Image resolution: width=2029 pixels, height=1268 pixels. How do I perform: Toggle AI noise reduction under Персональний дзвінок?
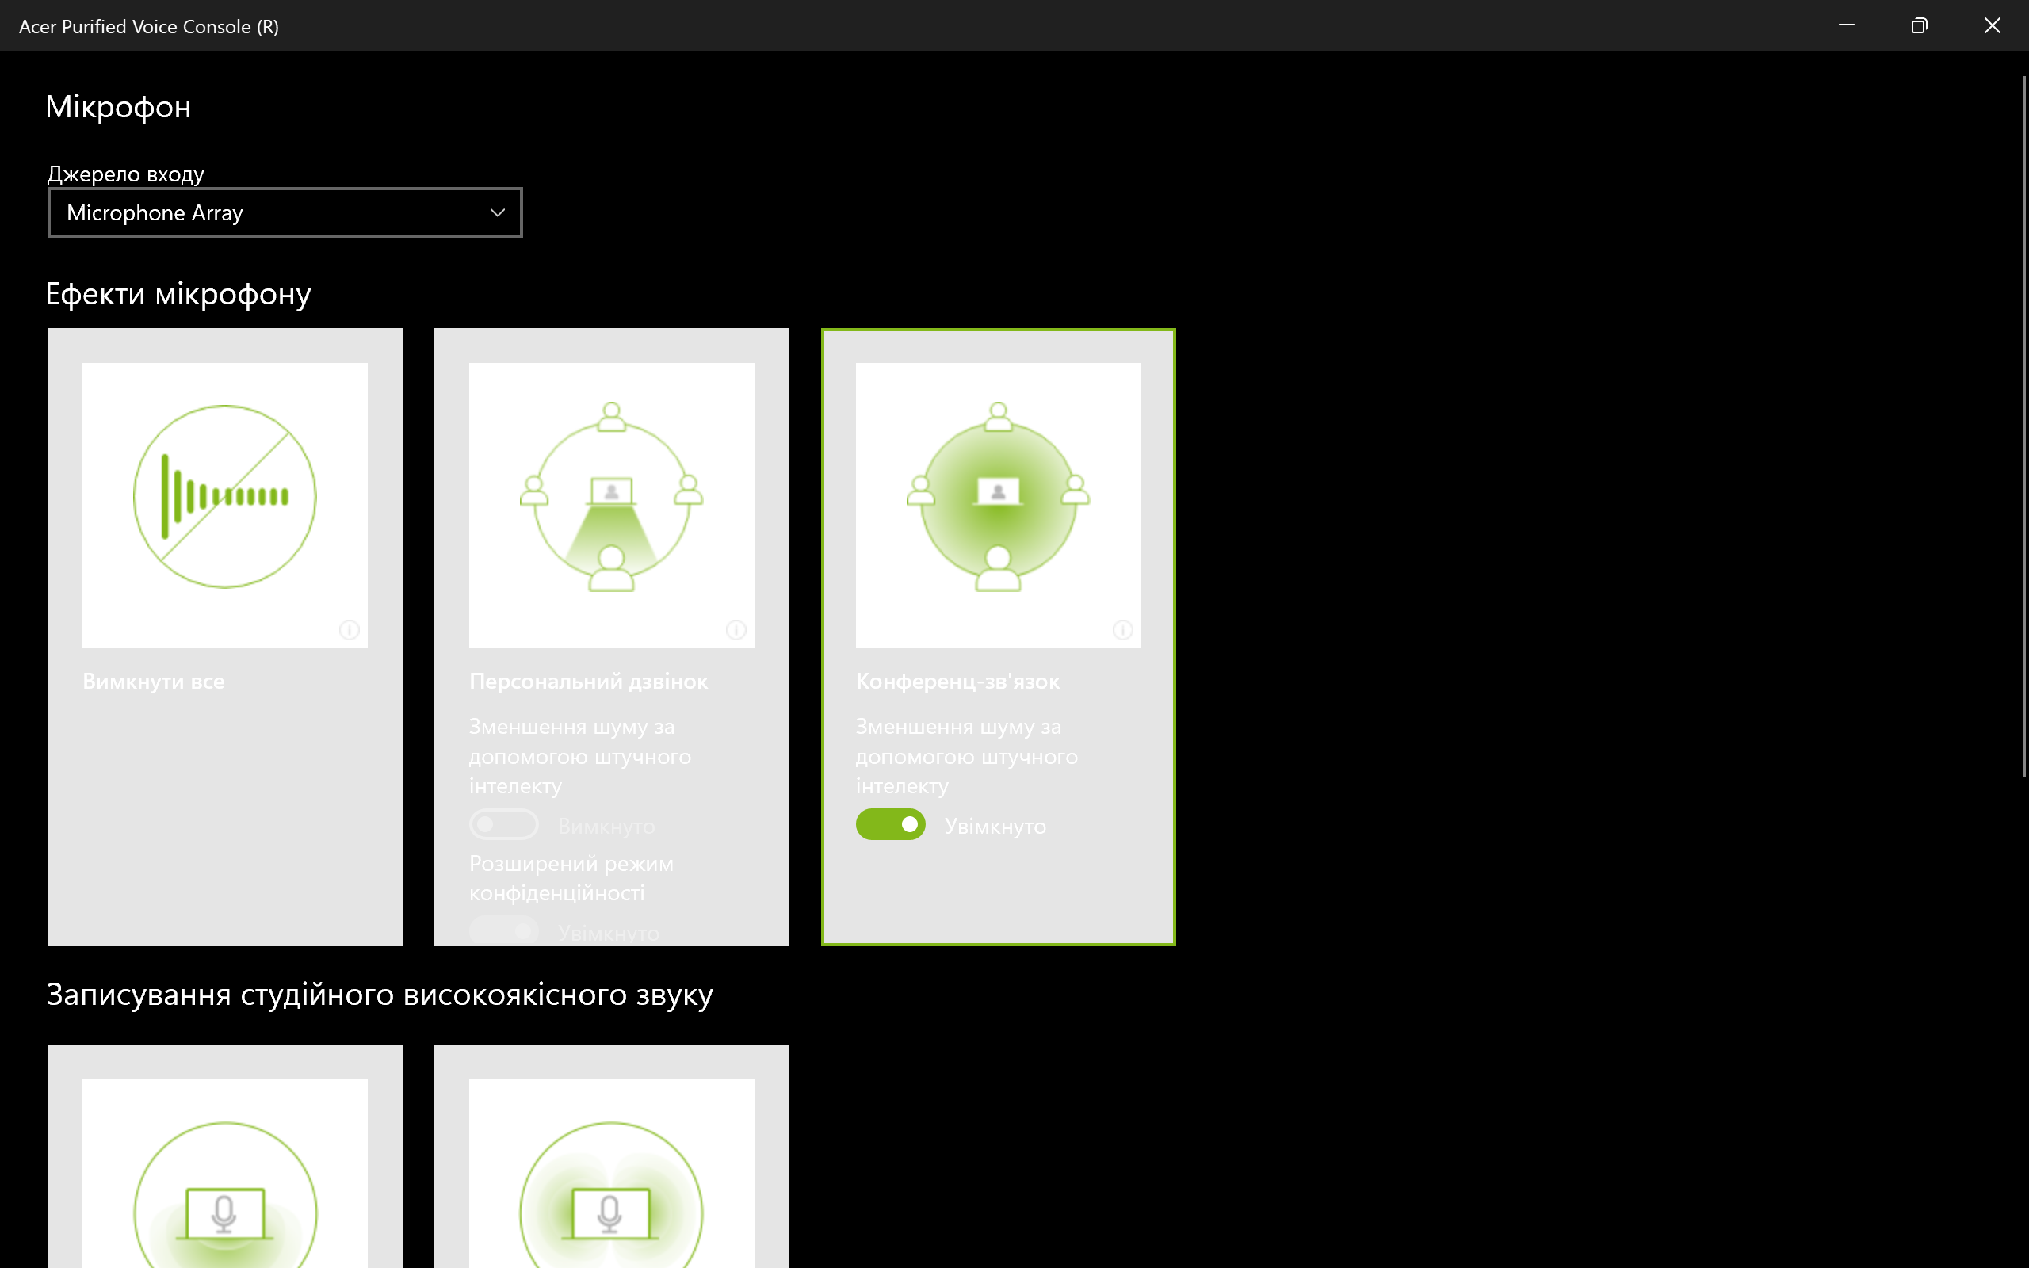pyautogui.click(x=504, y=824)
